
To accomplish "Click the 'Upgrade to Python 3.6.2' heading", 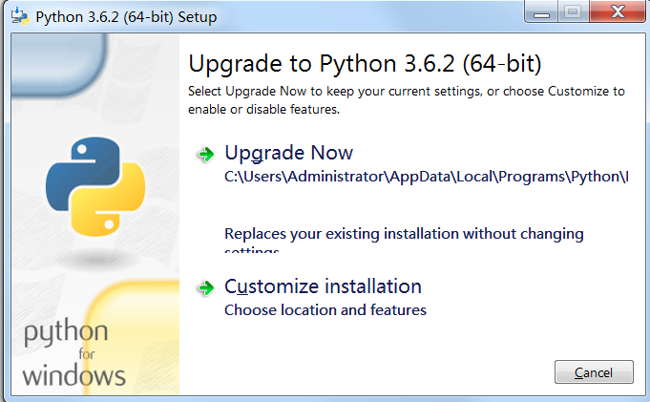I will [365, 64].
